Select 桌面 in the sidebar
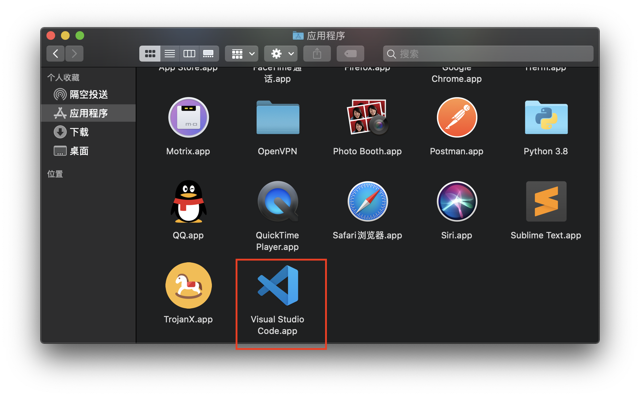This screenshot has width=640, height=397. [89, 151]
